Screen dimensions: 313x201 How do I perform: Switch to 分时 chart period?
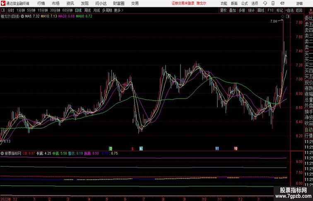pyautogui.click(x=11, y=10)
